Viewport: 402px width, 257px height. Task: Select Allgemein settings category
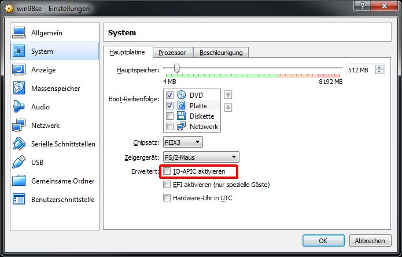(54, 33)
